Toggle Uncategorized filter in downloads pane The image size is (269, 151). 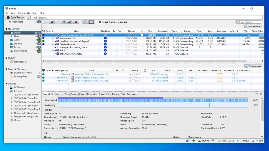[x=255, y=26]
